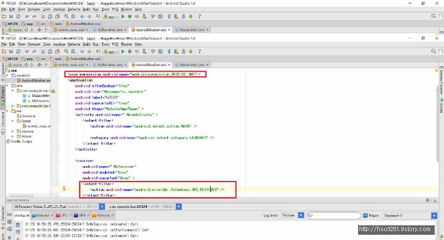Click logcat search input field
Screen dimensions: 444x240
(334, 215)
